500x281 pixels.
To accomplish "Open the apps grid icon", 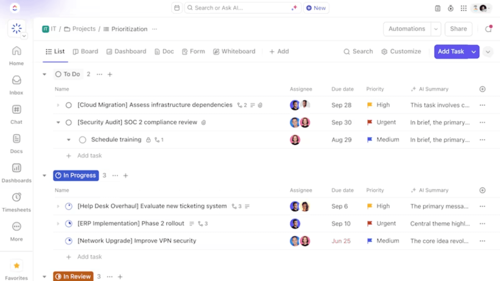I will [463, 8].
